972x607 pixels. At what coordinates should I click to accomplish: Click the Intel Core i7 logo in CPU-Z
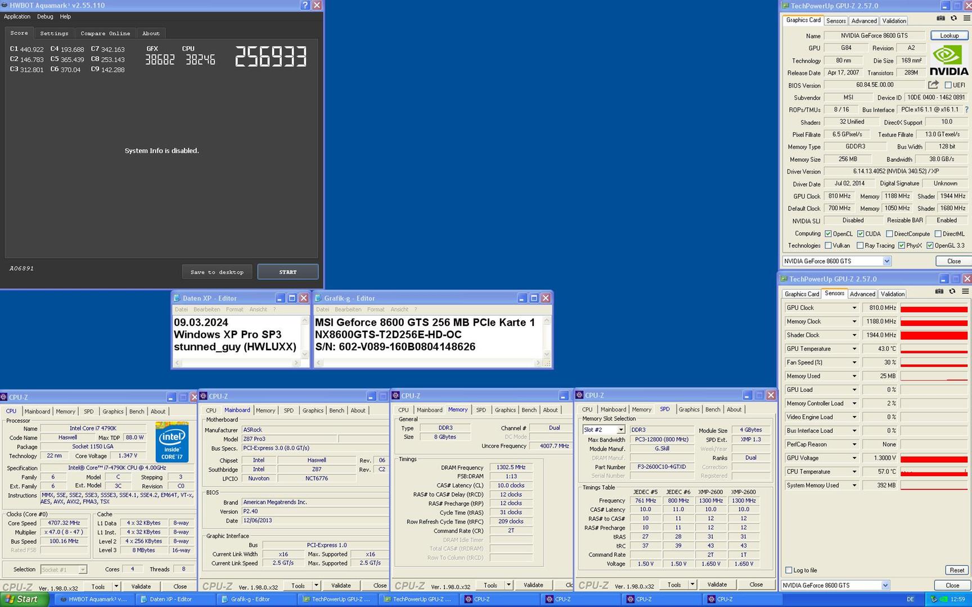tap(172, 442)
